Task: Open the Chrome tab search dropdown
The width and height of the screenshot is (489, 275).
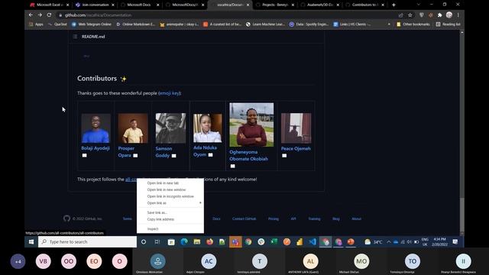Action: [x=419, y=5]
